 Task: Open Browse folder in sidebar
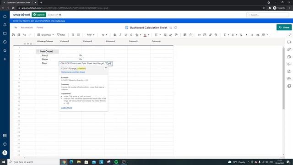[x=5, y=33]
